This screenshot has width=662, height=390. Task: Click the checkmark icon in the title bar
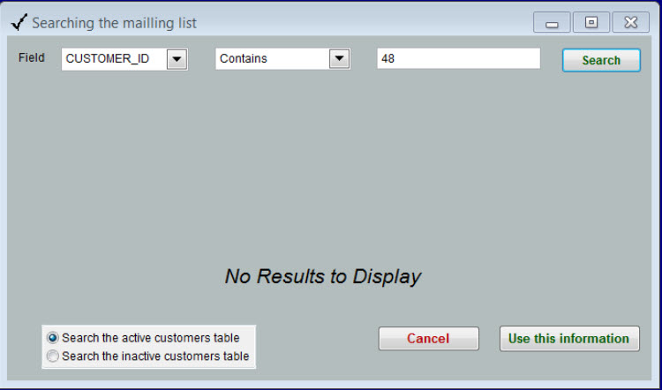tap(19, 22)
